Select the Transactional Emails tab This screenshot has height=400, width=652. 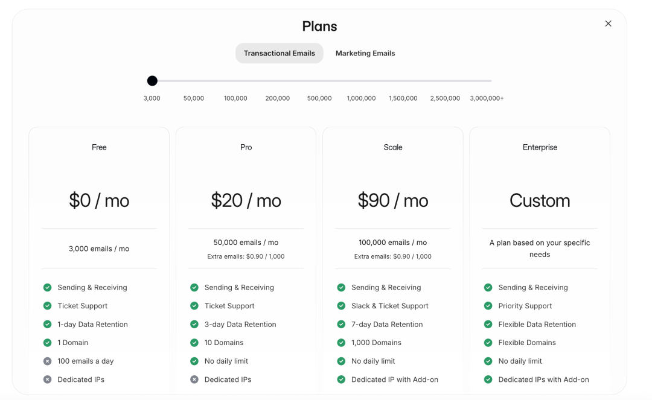pos(279,53)
